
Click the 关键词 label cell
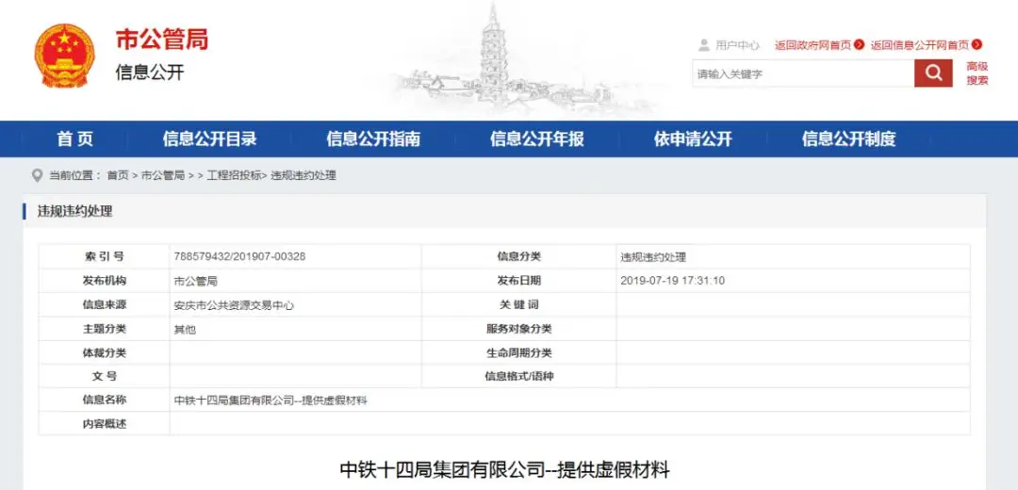[x=518, y=304]
